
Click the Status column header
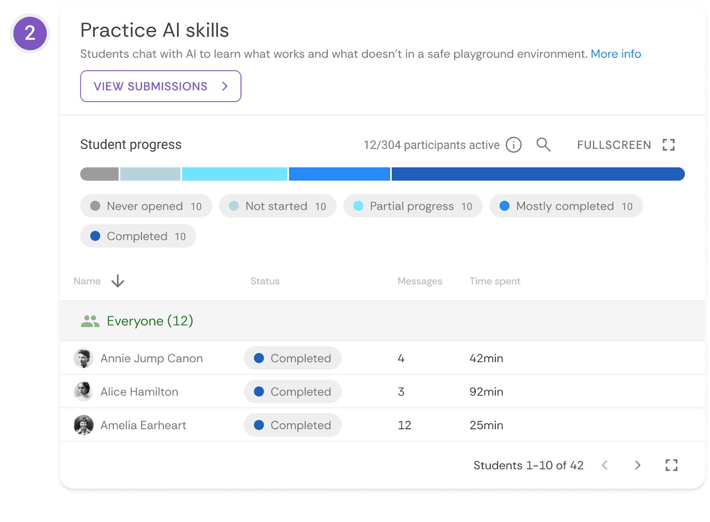click(x=265, y=281)
